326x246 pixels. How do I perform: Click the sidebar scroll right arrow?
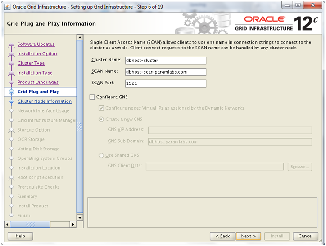73,224
